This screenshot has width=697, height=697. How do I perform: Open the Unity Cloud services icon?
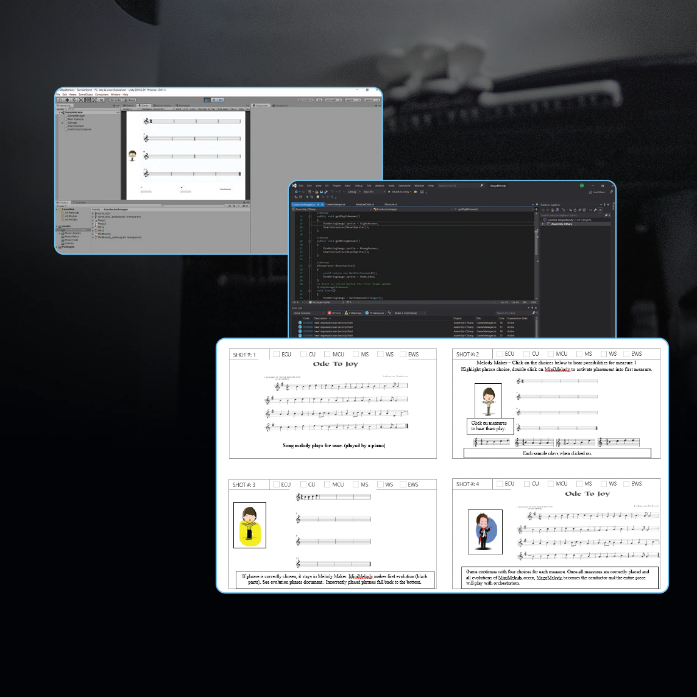click(x=319, y=100)
